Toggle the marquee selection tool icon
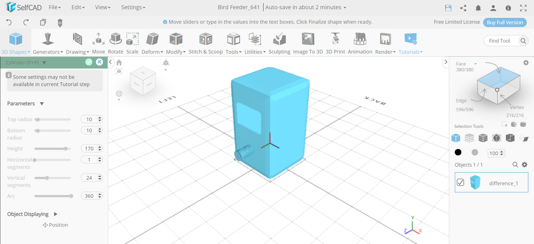 pyautogui.click(x=505, y=124)
